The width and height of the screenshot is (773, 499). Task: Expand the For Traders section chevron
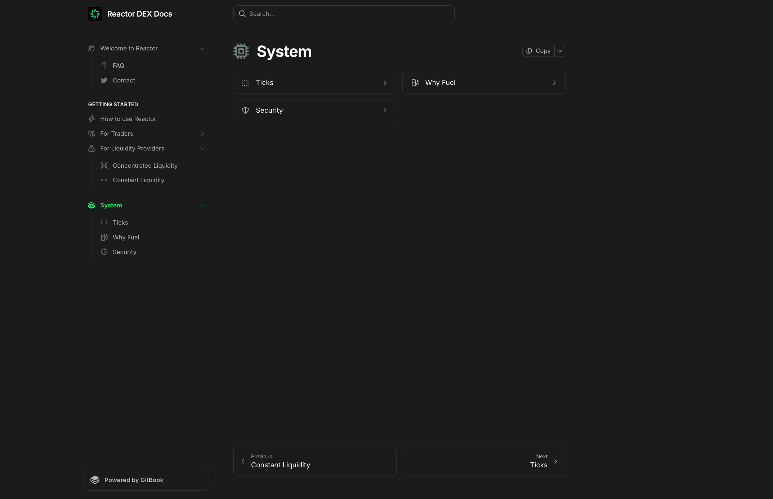point(202,134)
